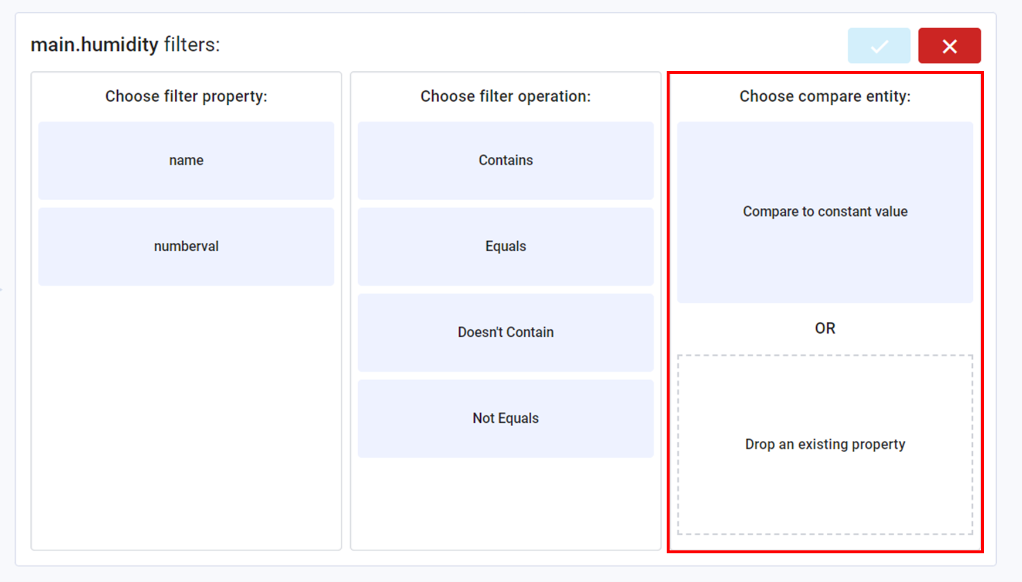Image resolution: width=1022 pixels, height=582 pixels.
Task: Choose the Doesn't Contain operation
Action: [505, 332]
